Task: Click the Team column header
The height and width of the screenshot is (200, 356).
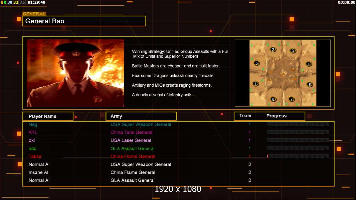Action: [245, 116]
